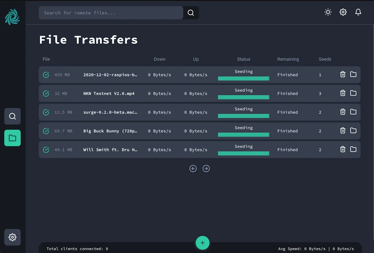Delete the raspios file transfer
Viewport: 374px width, 253px height.
(343, 75)
